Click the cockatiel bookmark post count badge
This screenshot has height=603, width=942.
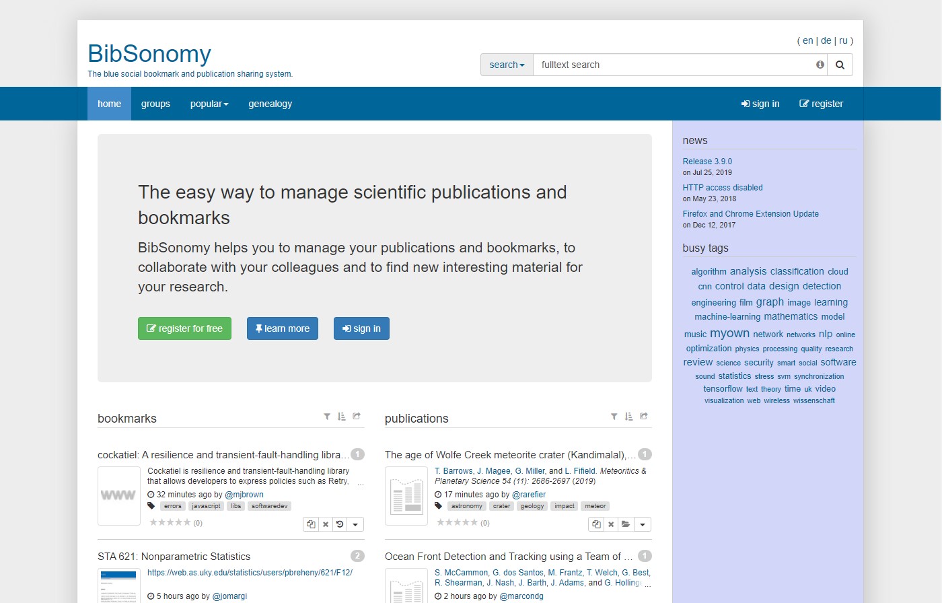click(x=358, y=454)
